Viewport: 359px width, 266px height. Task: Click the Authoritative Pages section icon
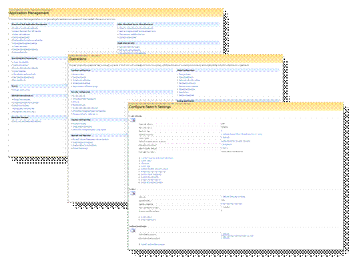pyautogui.click(x=133, y=230)
